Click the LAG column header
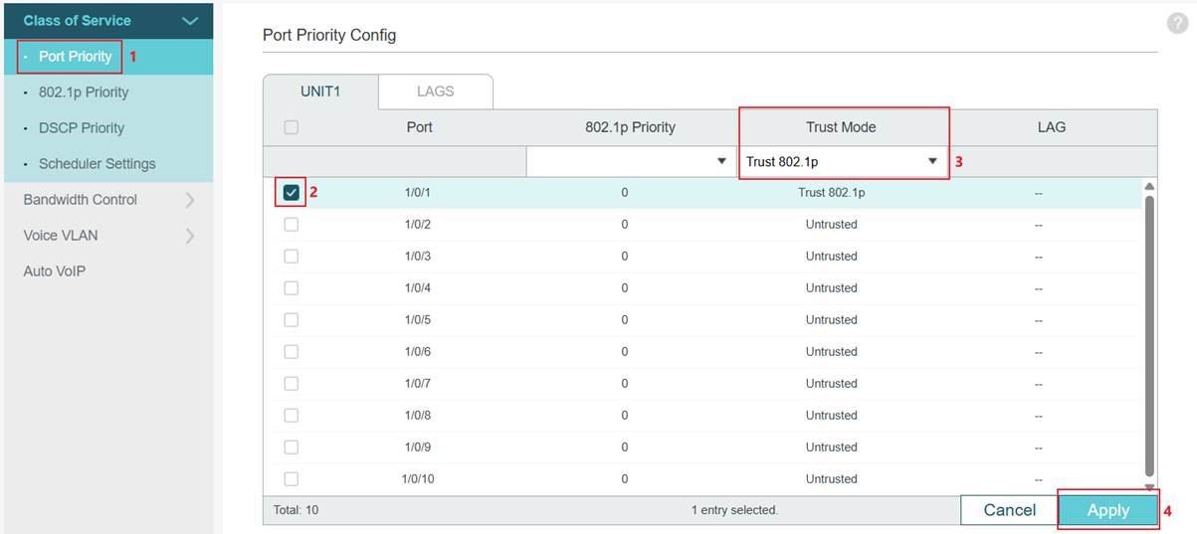This screenshot has height=534, width=1197. point(1051,127)
